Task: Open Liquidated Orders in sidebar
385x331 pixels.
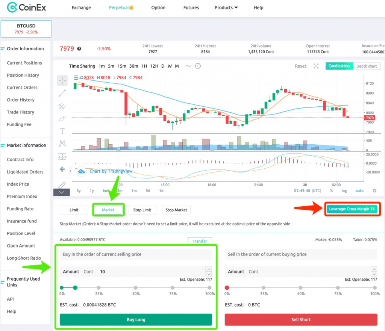Action: (x=25, y=172)
